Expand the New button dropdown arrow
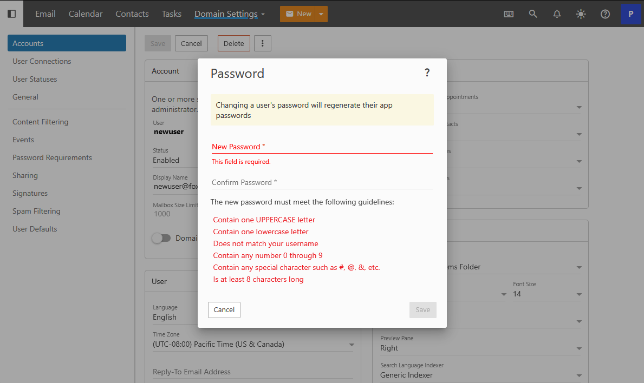644x383 pixels. pyautogui.click(x=321, y=14)
